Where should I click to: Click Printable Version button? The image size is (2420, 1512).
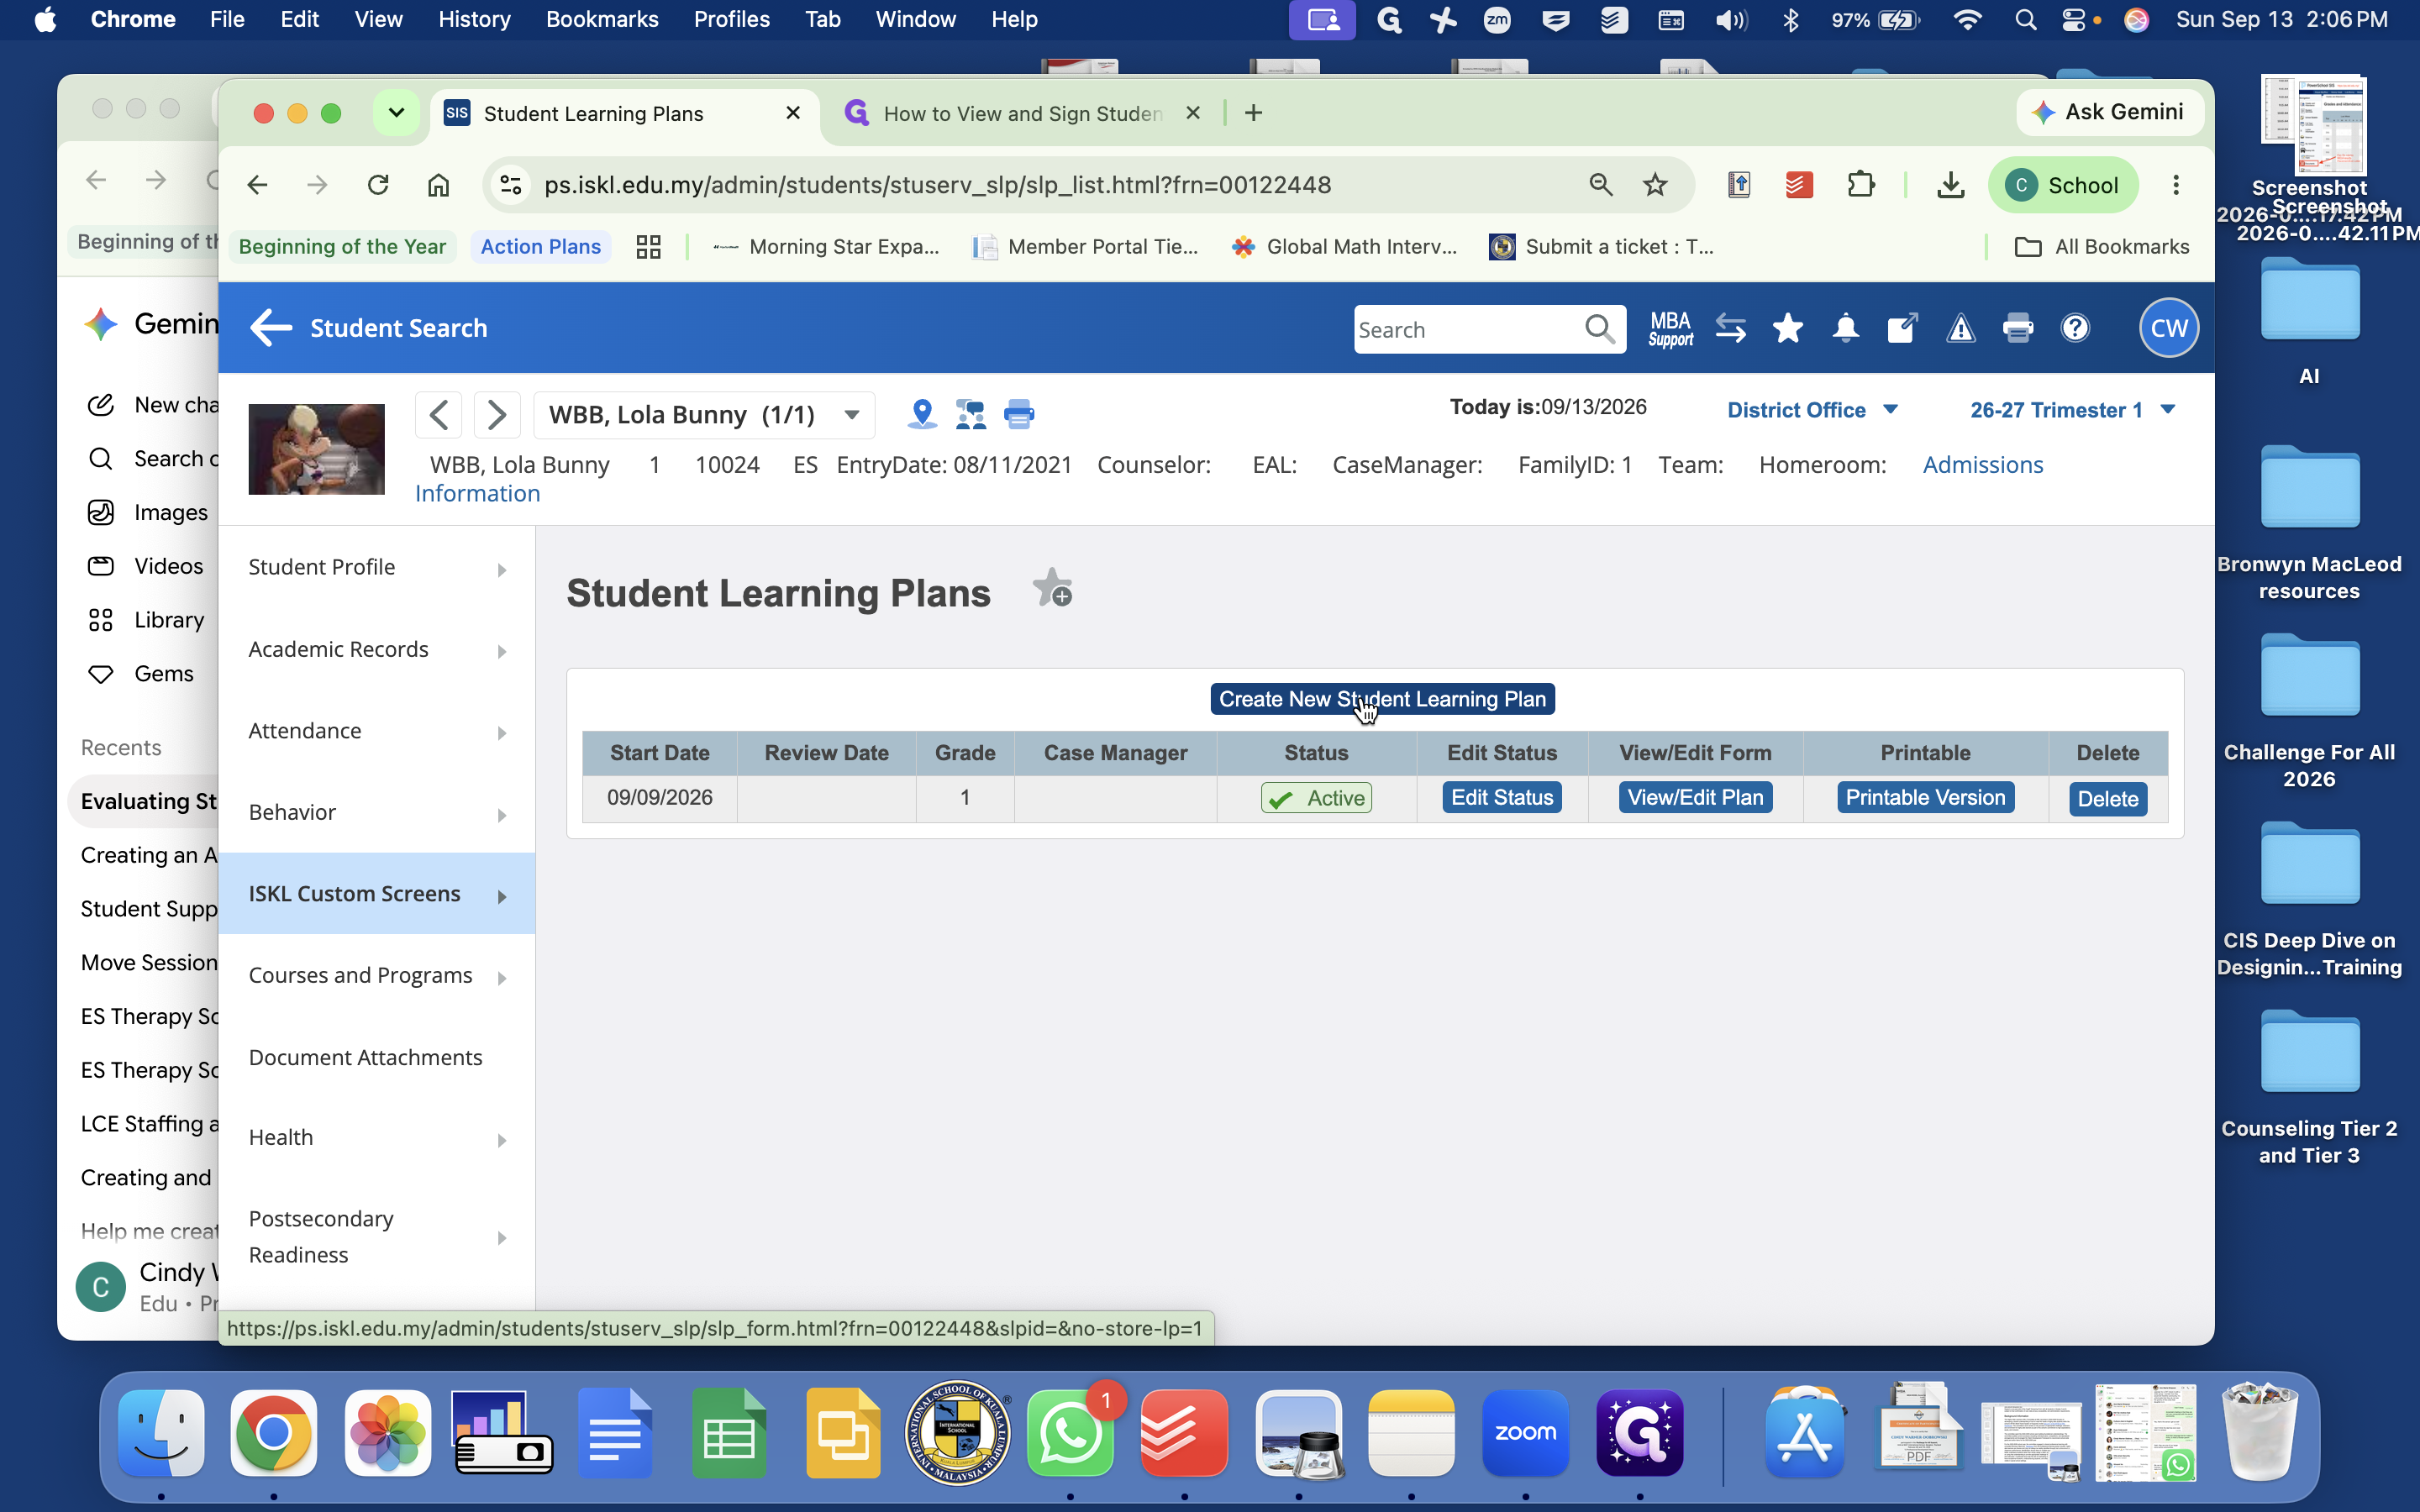coord(1925,797)
